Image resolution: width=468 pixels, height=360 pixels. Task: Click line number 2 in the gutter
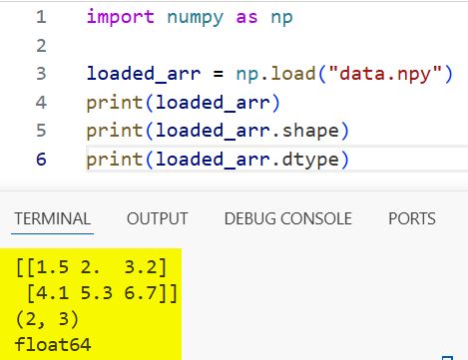point(41,45)
